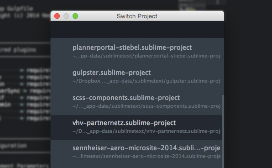
Task: Click the plannerportal-stiebel file path line
Action: [x=146, y=56]
